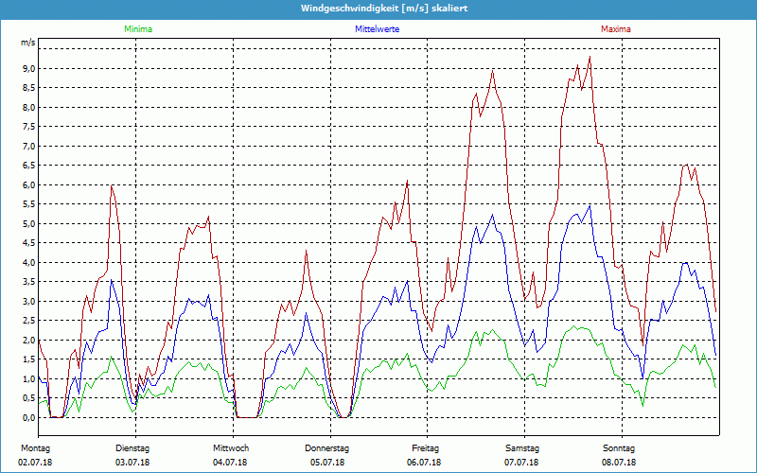Click the 'm/s' axis unit label

point(28,43)
